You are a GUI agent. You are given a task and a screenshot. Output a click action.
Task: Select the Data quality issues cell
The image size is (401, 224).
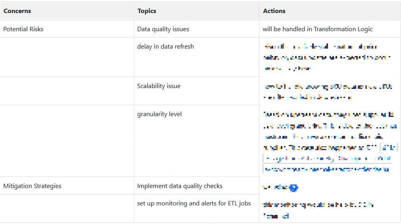coord(163,29)
